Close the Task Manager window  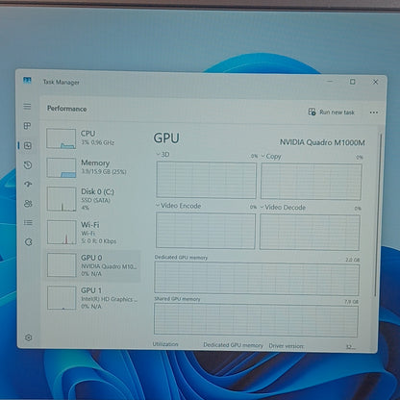(375, 82)
